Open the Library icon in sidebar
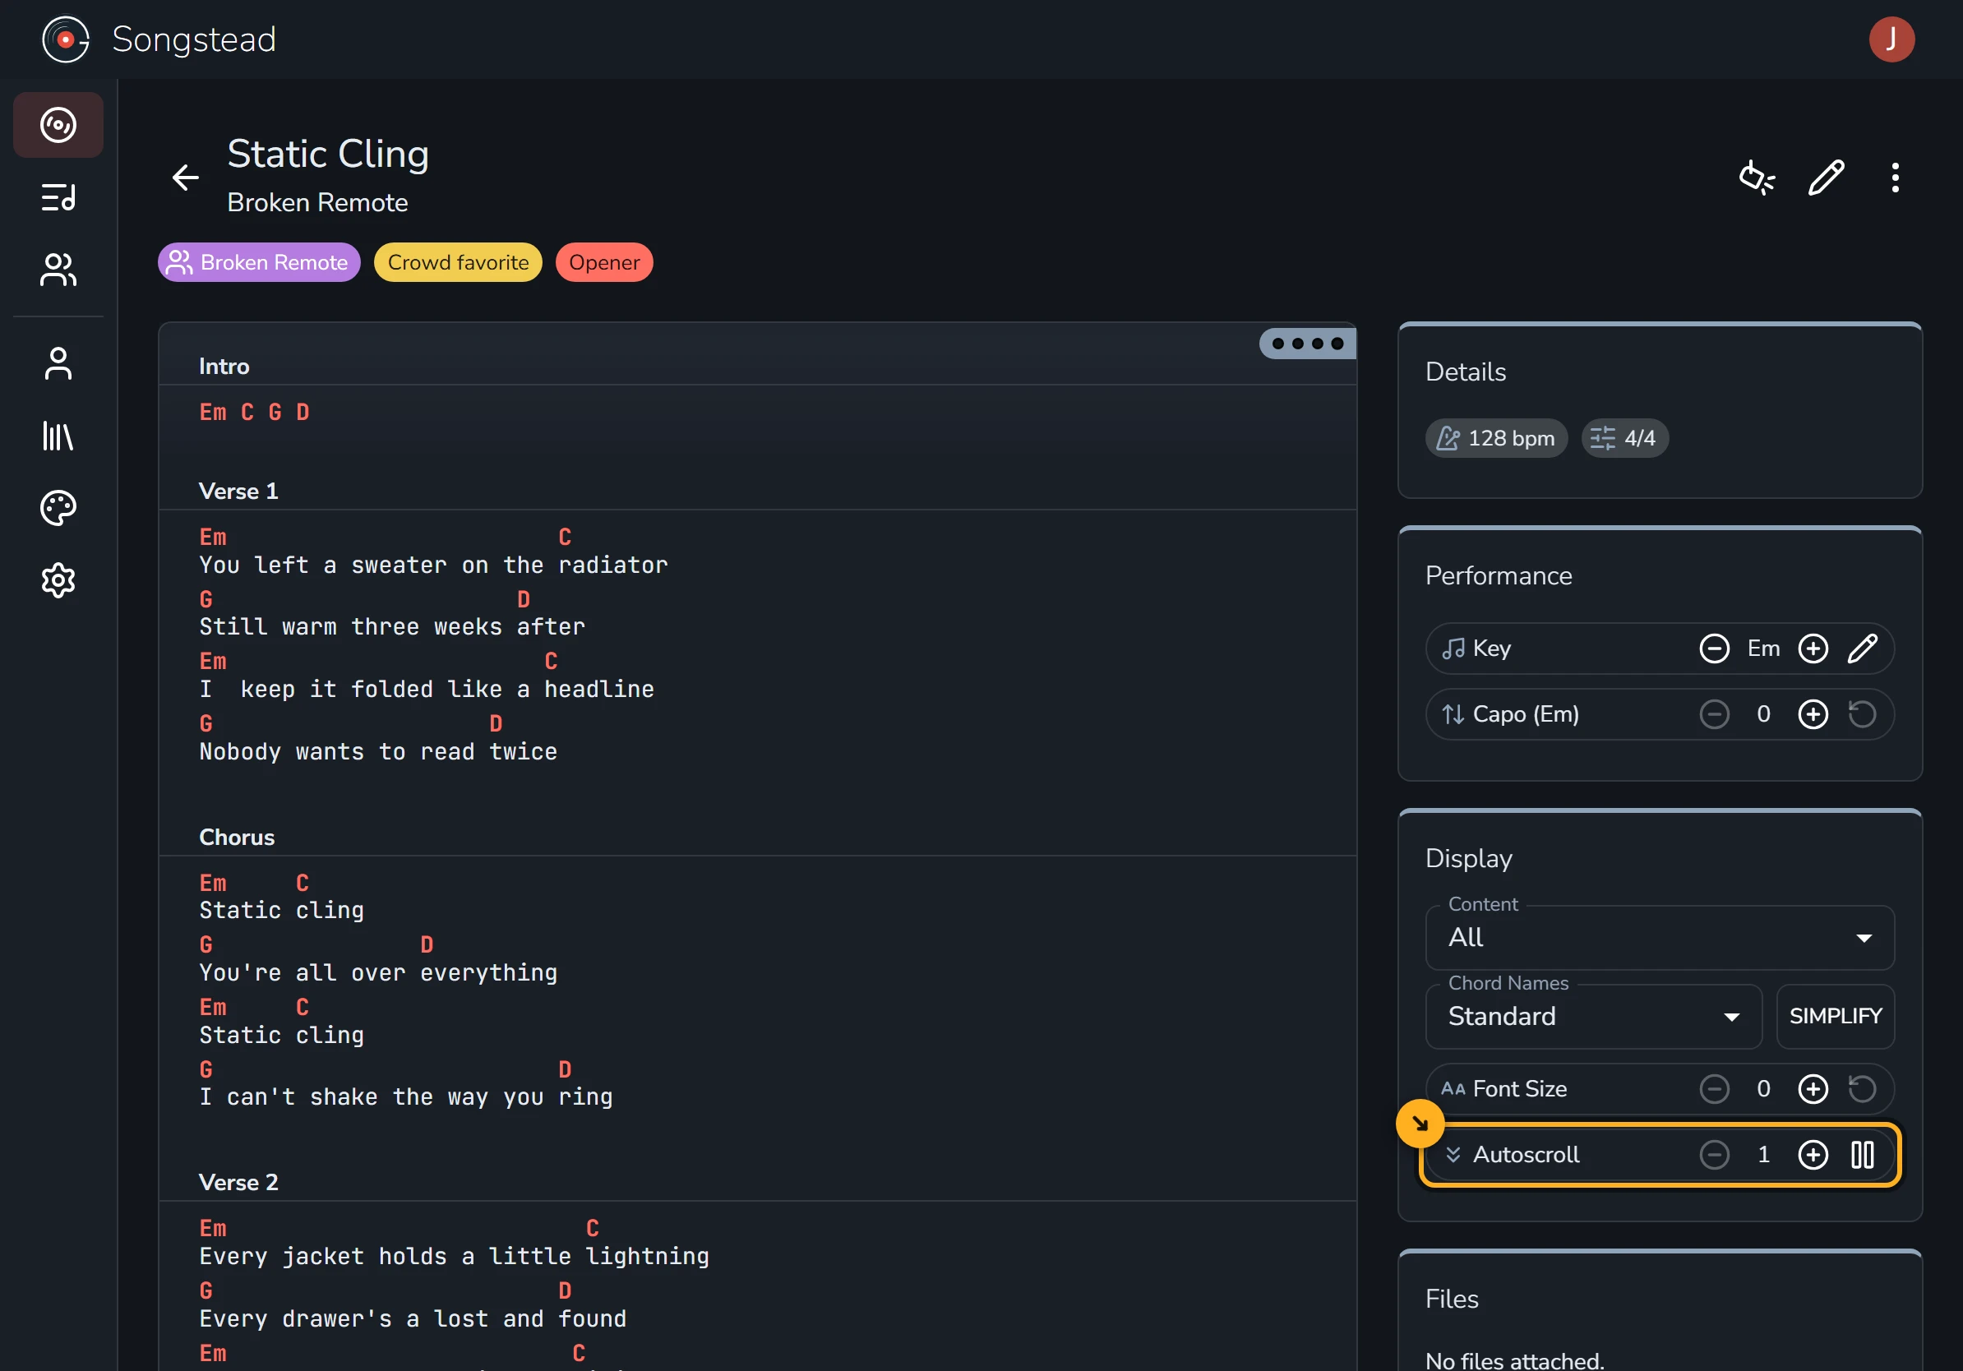 point(58,436)
